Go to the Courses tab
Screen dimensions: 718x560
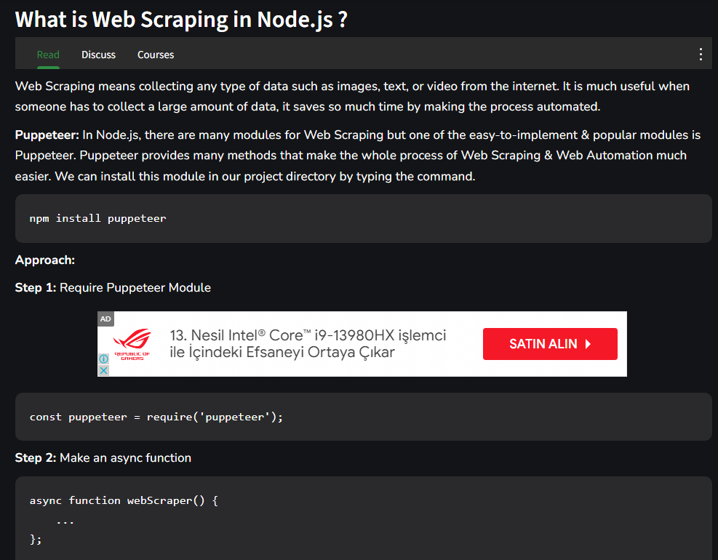(x=156, y=55)
